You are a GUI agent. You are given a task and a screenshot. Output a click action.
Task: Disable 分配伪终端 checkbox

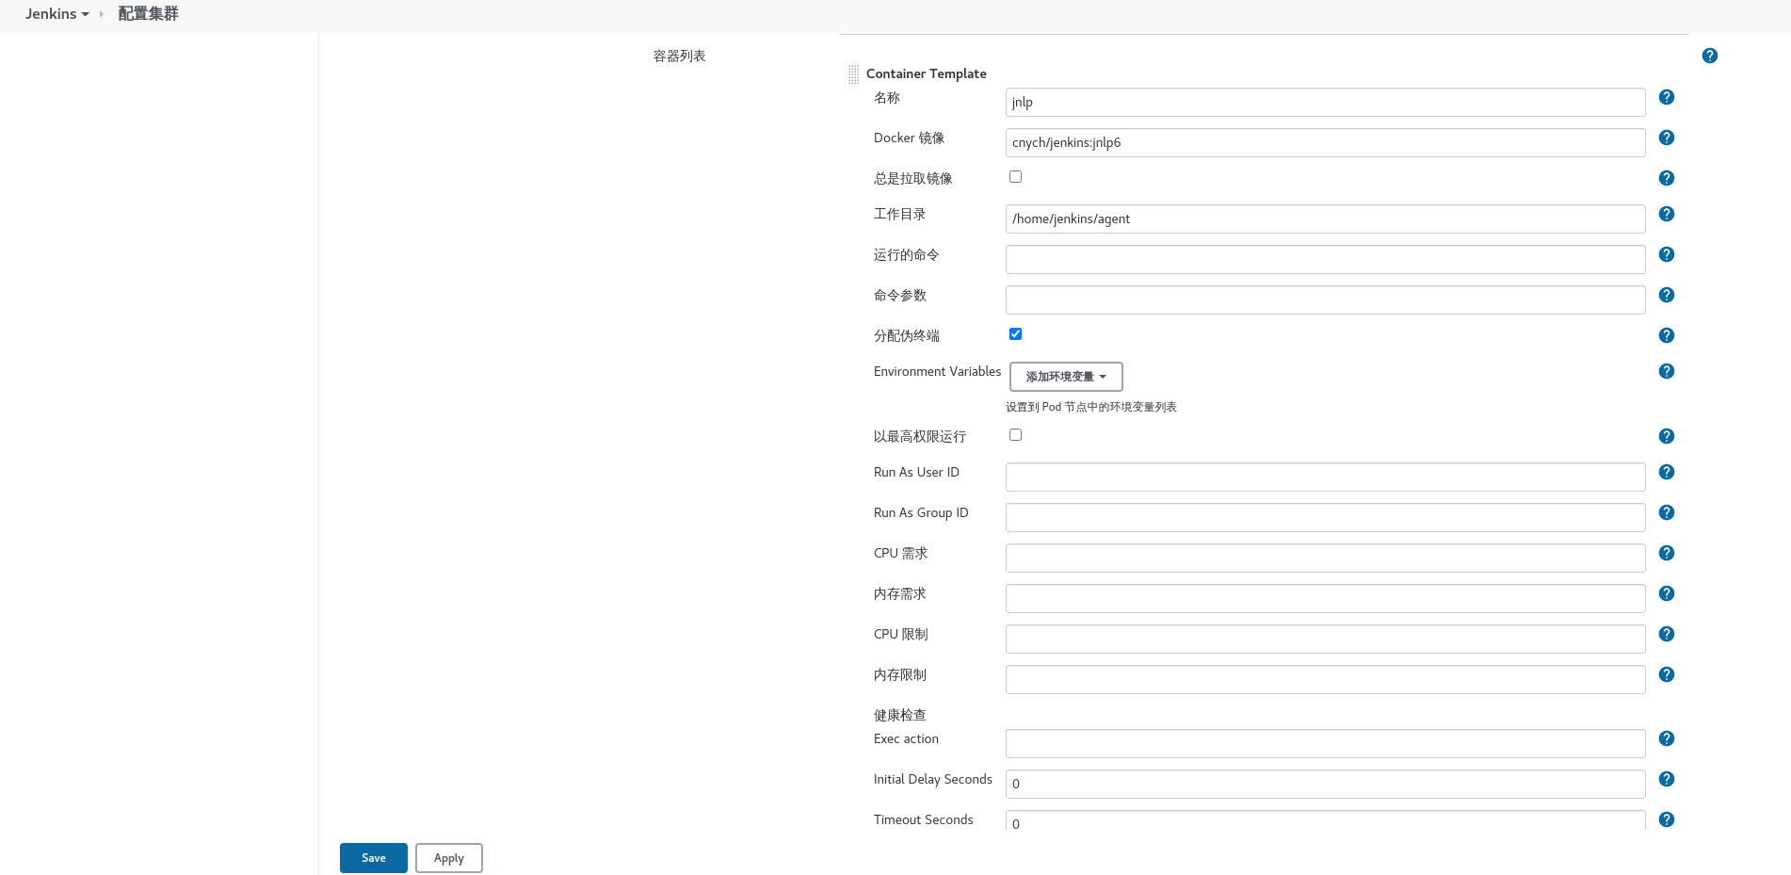point(1015,333)
